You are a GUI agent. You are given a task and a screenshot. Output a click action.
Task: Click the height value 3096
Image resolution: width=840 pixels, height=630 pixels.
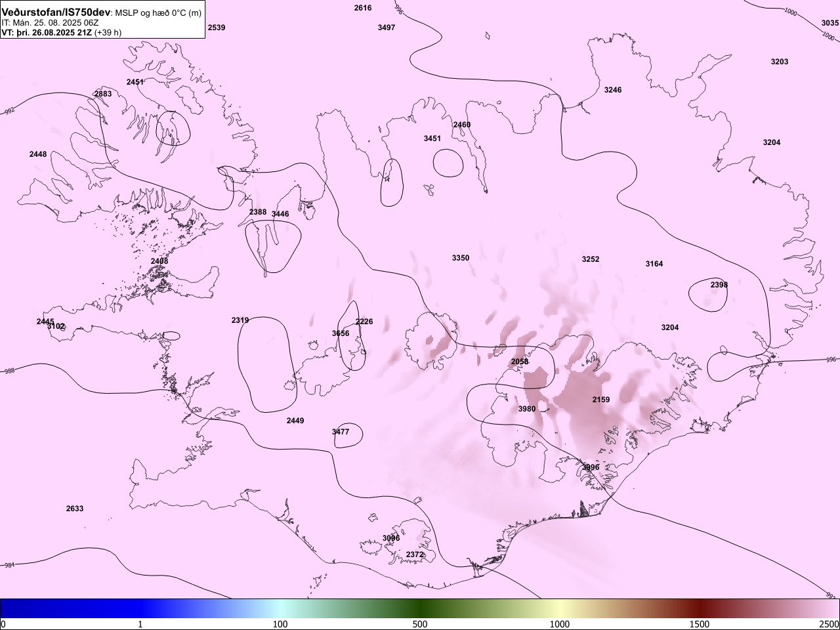click(391, 538)
